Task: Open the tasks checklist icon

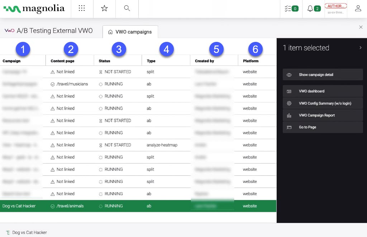Action: point(291,9)
